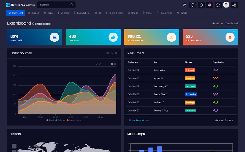This screenshot has height=152, width=245.
Task: Open the UI menu
Action: pyautogui.click(x=98, y=13)
